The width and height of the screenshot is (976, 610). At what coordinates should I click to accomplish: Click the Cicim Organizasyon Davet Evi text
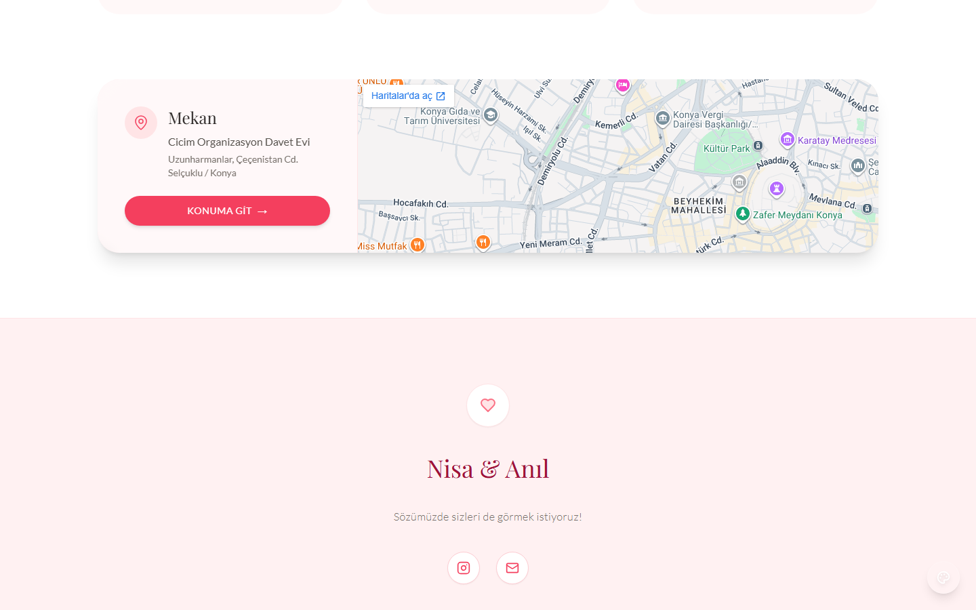point(239,142)
